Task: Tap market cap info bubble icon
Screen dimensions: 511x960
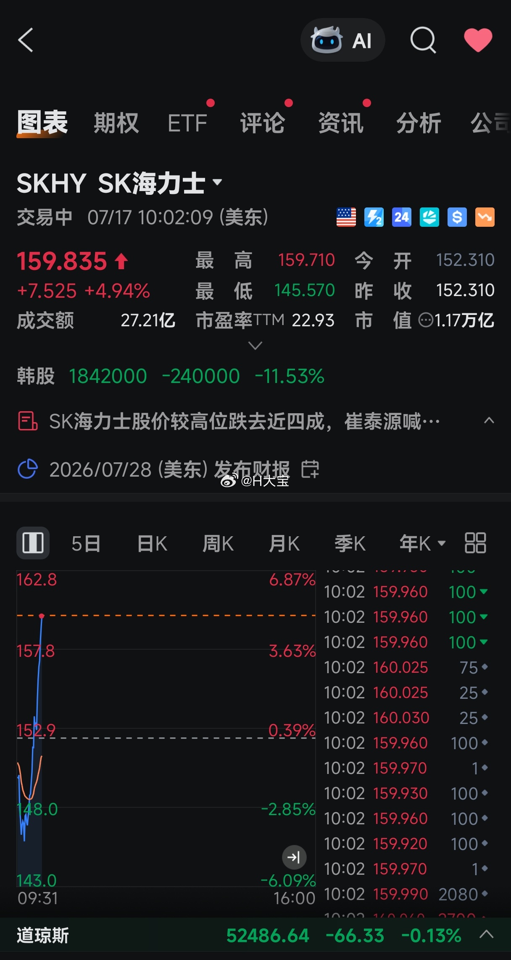Action: (x=426, y=320)
